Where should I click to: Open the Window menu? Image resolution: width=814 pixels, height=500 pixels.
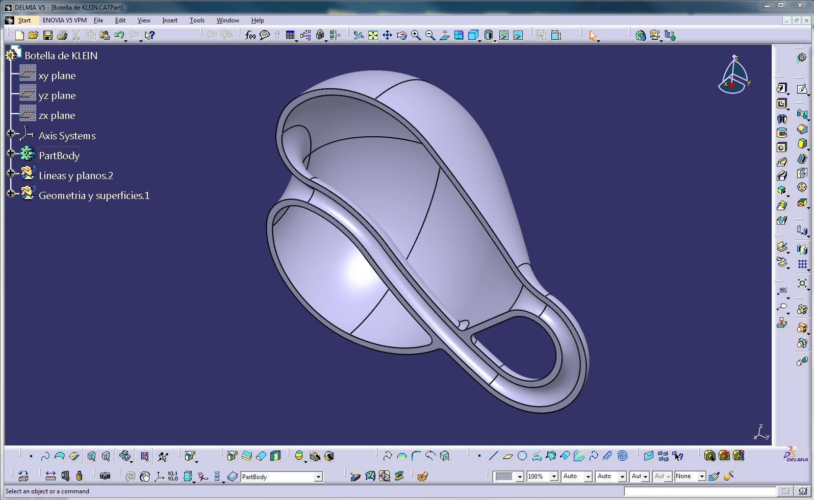point(228,20)
